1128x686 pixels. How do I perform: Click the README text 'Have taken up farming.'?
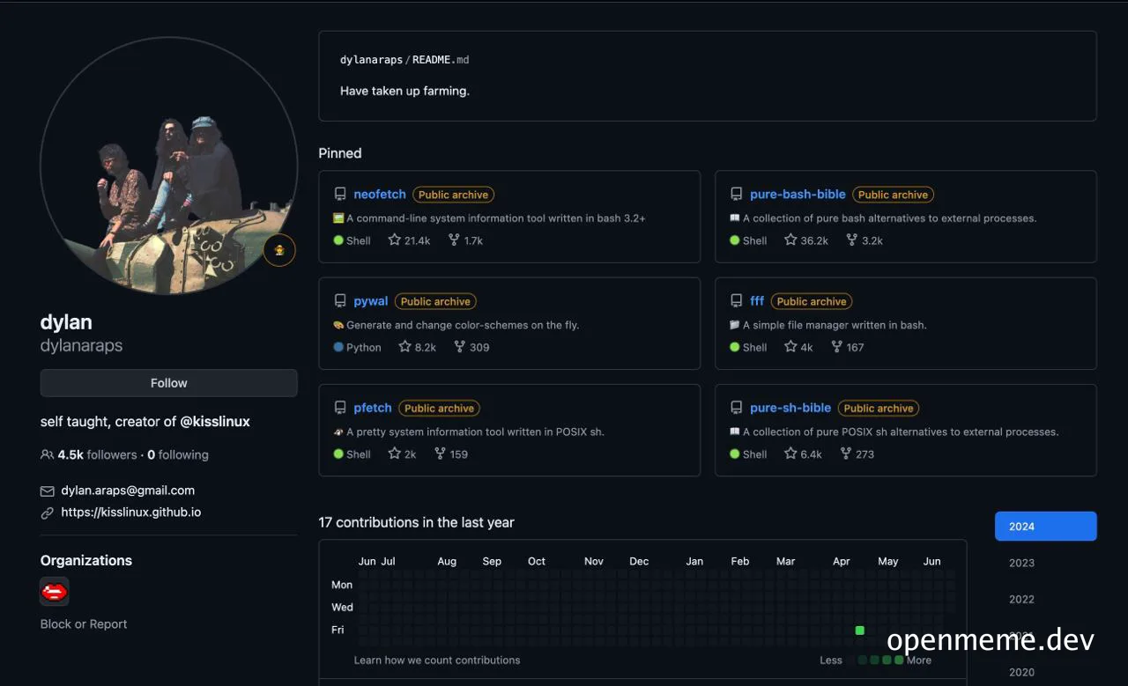click(x=404, y=91)
